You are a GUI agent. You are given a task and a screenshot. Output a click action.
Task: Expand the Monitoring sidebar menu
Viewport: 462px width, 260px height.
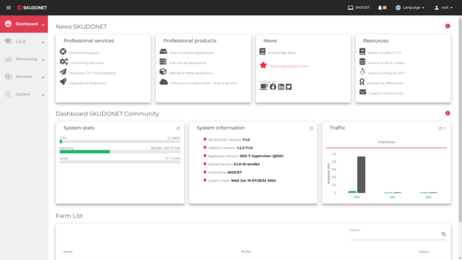tap(24, 59)
